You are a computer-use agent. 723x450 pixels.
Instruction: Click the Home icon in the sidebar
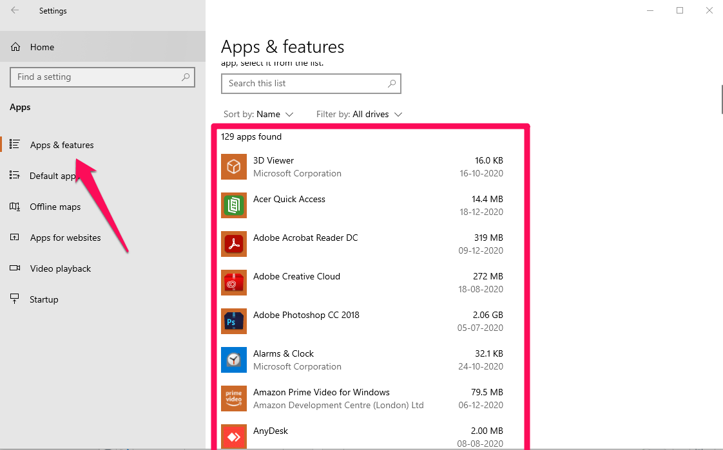coord(15,47)
